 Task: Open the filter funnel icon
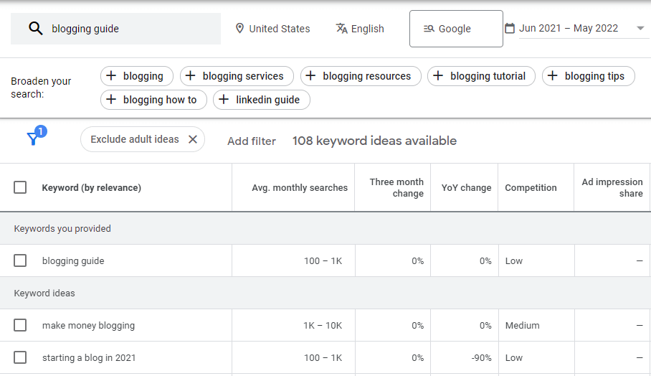(33, 138)
